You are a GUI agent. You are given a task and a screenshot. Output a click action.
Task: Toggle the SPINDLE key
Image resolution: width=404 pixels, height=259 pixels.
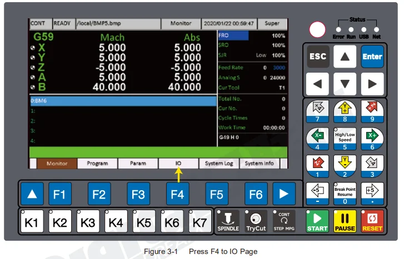coord(228,221)
